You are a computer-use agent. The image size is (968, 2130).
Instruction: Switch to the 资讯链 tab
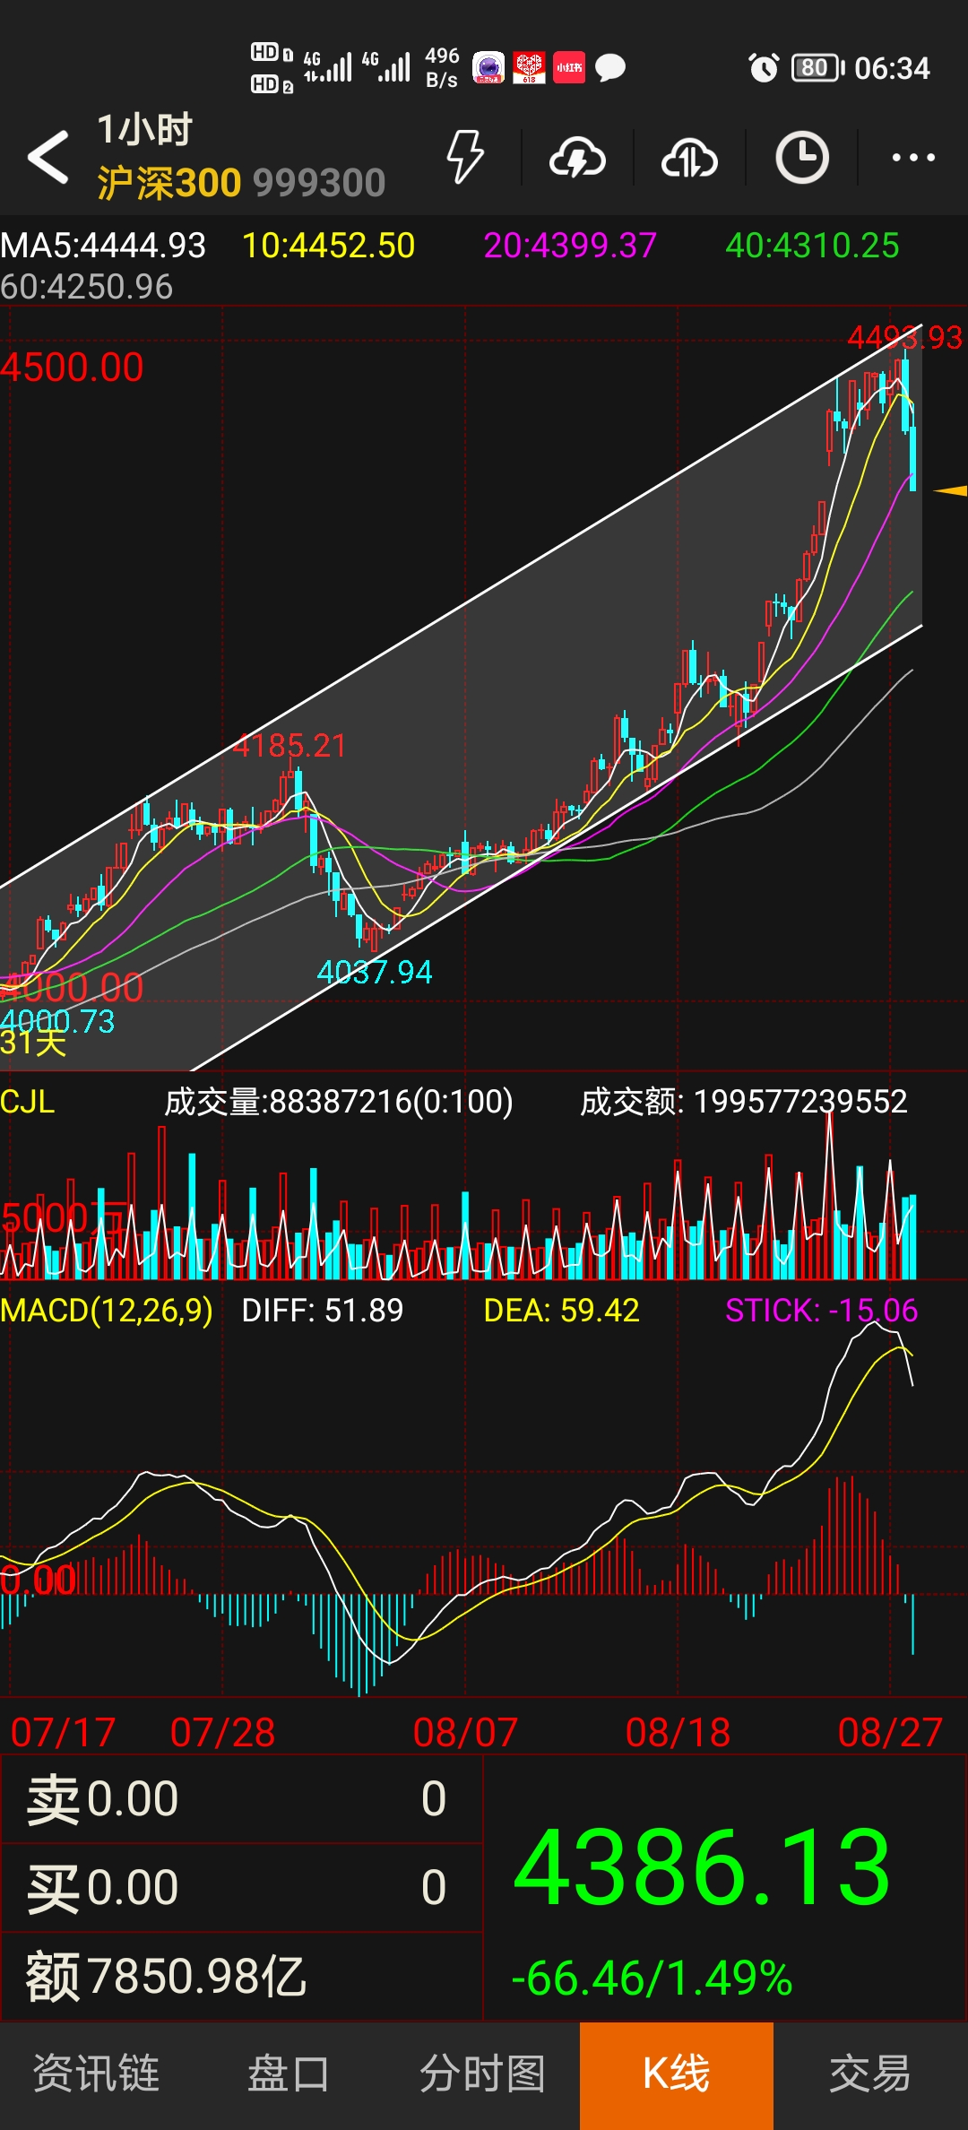97,2074
